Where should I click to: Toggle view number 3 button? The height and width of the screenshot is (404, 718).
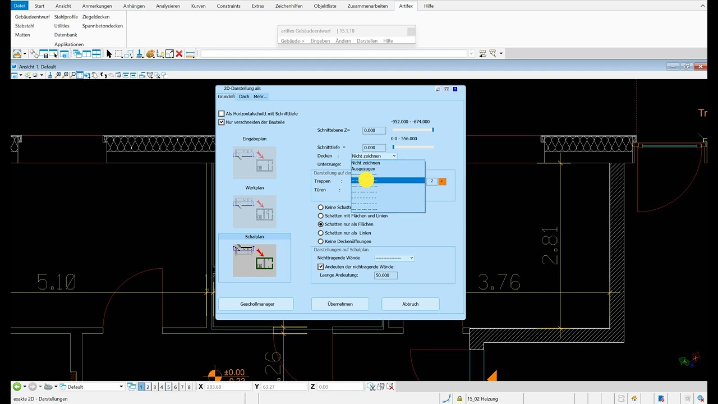tap(155, 387)
